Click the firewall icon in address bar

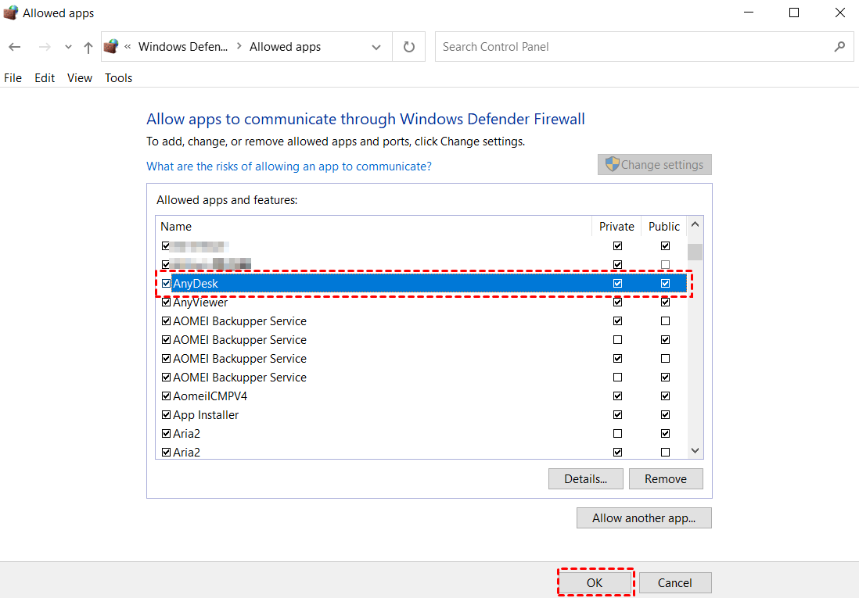(x=111, y=47)
